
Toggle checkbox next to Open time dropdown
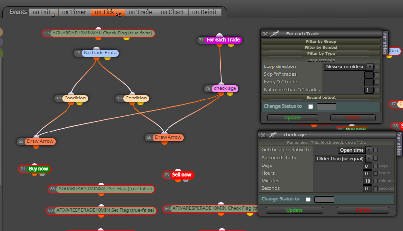coord(375,150)
